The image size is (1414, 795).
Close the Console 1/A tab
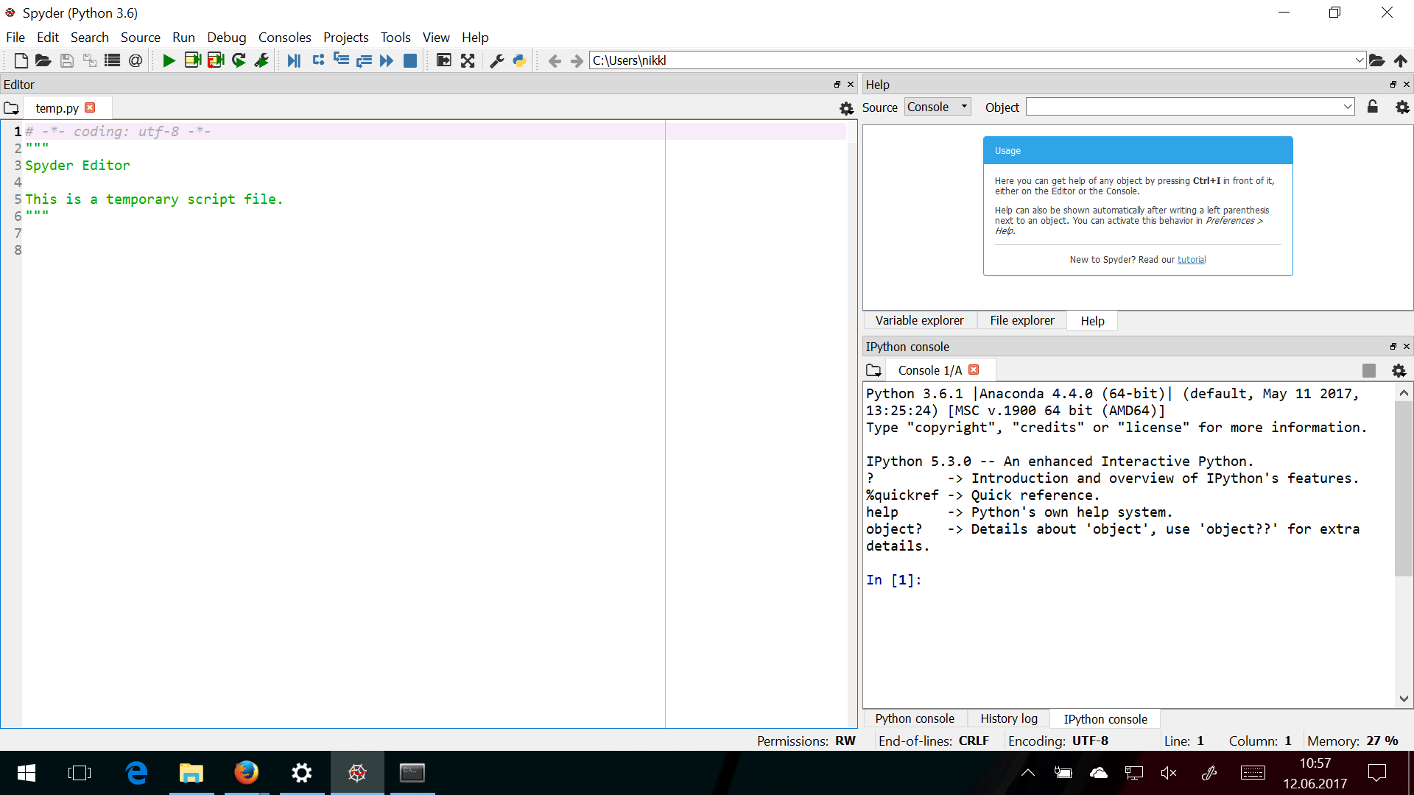(x=974, y=370)
